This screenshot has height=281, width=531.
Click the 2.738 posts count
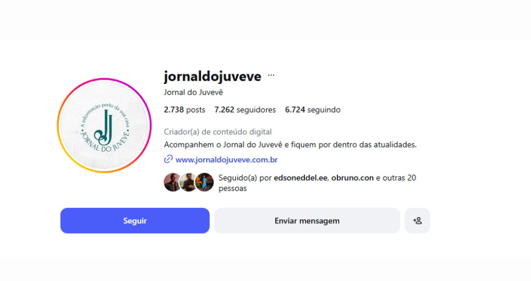click(x=184, y=110)
